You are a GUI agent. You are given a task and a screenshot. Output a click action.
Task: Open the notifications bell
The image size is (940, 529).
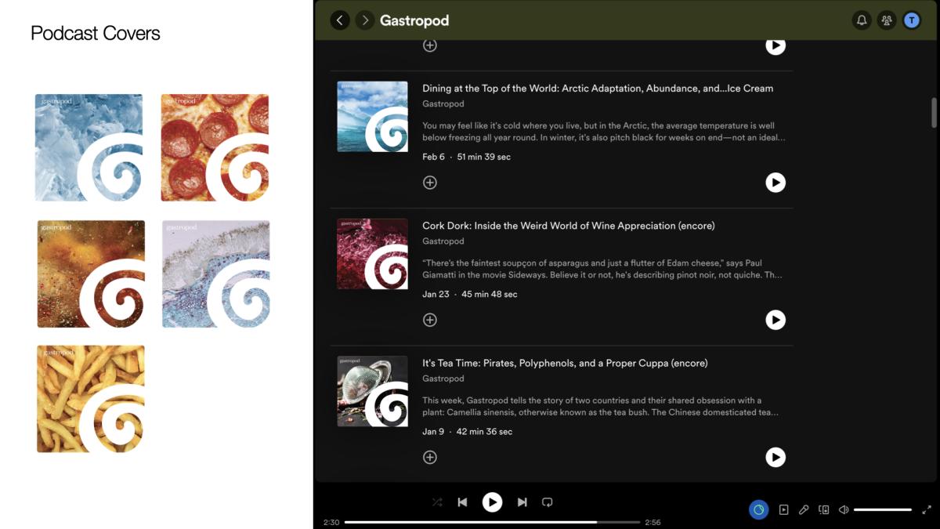coord(862,20)
